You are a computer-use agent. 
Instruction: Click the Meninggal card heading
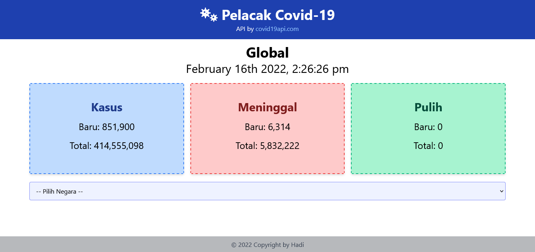tap(267, 107)
